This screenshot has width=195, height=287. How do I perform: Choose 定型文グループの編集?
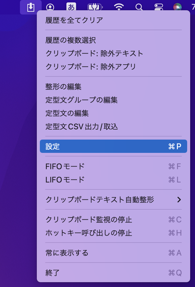pyautogui.click(x=113, y=100)
